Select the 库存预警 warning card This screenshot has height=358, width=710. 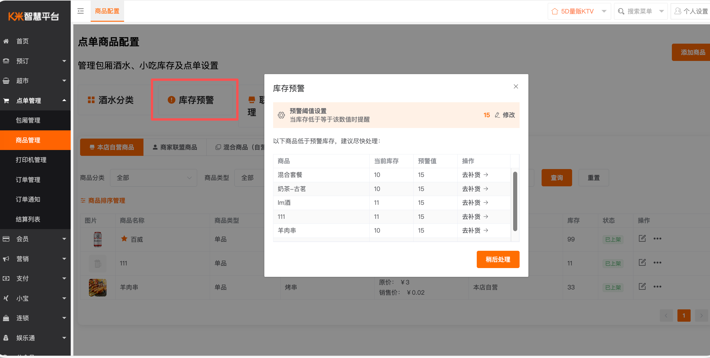(195, 100)
